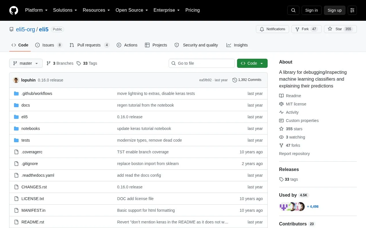Click the commits history clock icon

(x=235, y=80)
